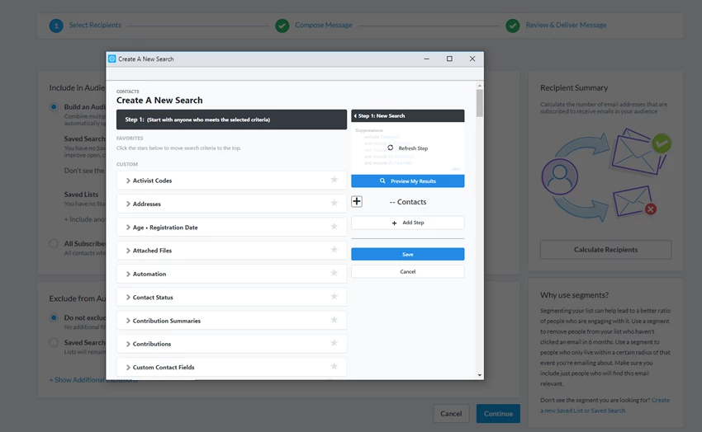Click Calculate Recipients in background page
Image resolution: width=702 pixels, height=432 pixels.
(x=605, y=250)
